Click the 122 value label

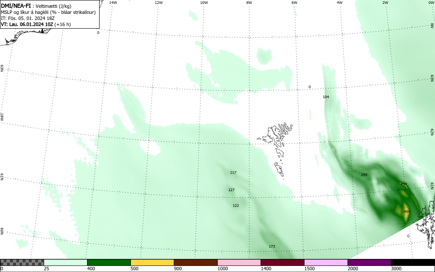(236, 205)
